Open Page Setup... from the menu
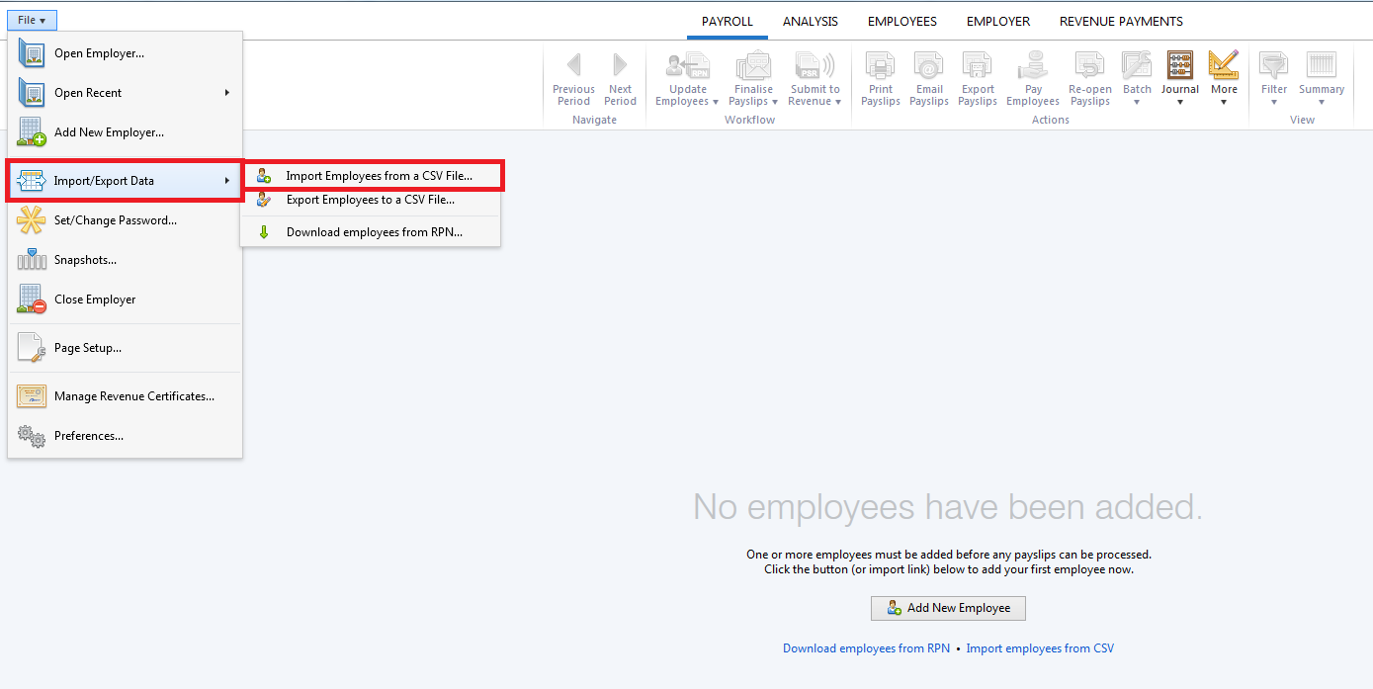This screenshot has width=1373, height=689. pyautogui.click(x=125, y=348)
